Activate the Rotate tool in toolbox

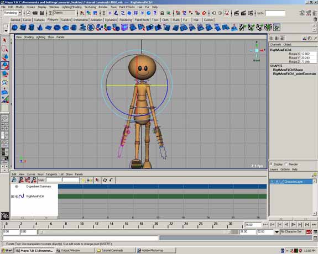coord(4,65)
